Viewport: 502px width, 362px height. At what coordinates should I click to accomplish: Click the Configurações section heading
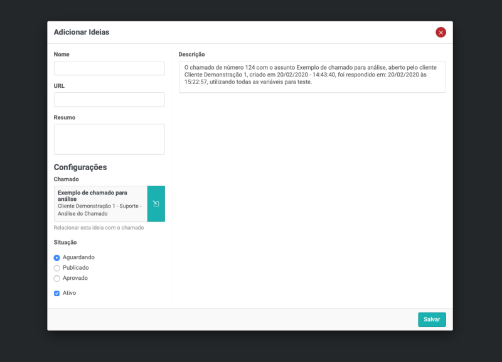click(x=80, y=168)
